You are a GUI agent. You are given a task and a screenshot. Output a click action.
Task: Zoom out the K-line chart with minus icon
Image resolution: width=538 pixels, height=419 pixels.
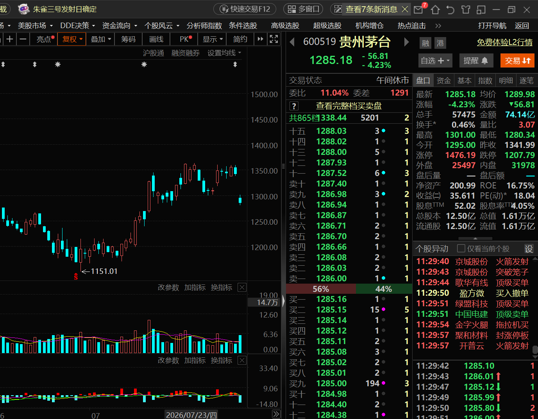(23, 39)
